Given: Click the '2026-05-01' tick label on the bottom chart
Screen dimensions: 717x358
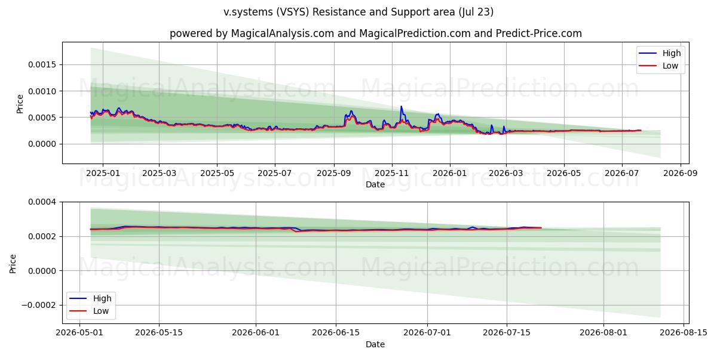Looking at the screenshot, I should [x=79, y=333].
